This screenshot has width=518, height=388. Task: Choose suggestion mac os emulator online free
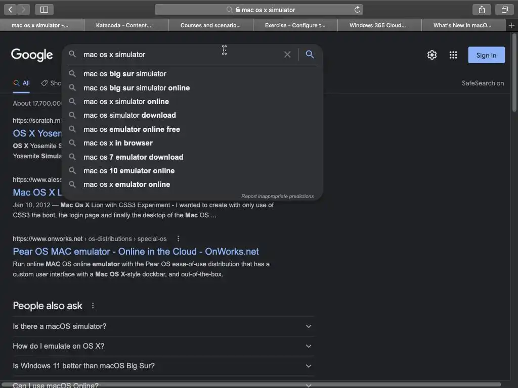pyautogui.click(x=193, y=129)
